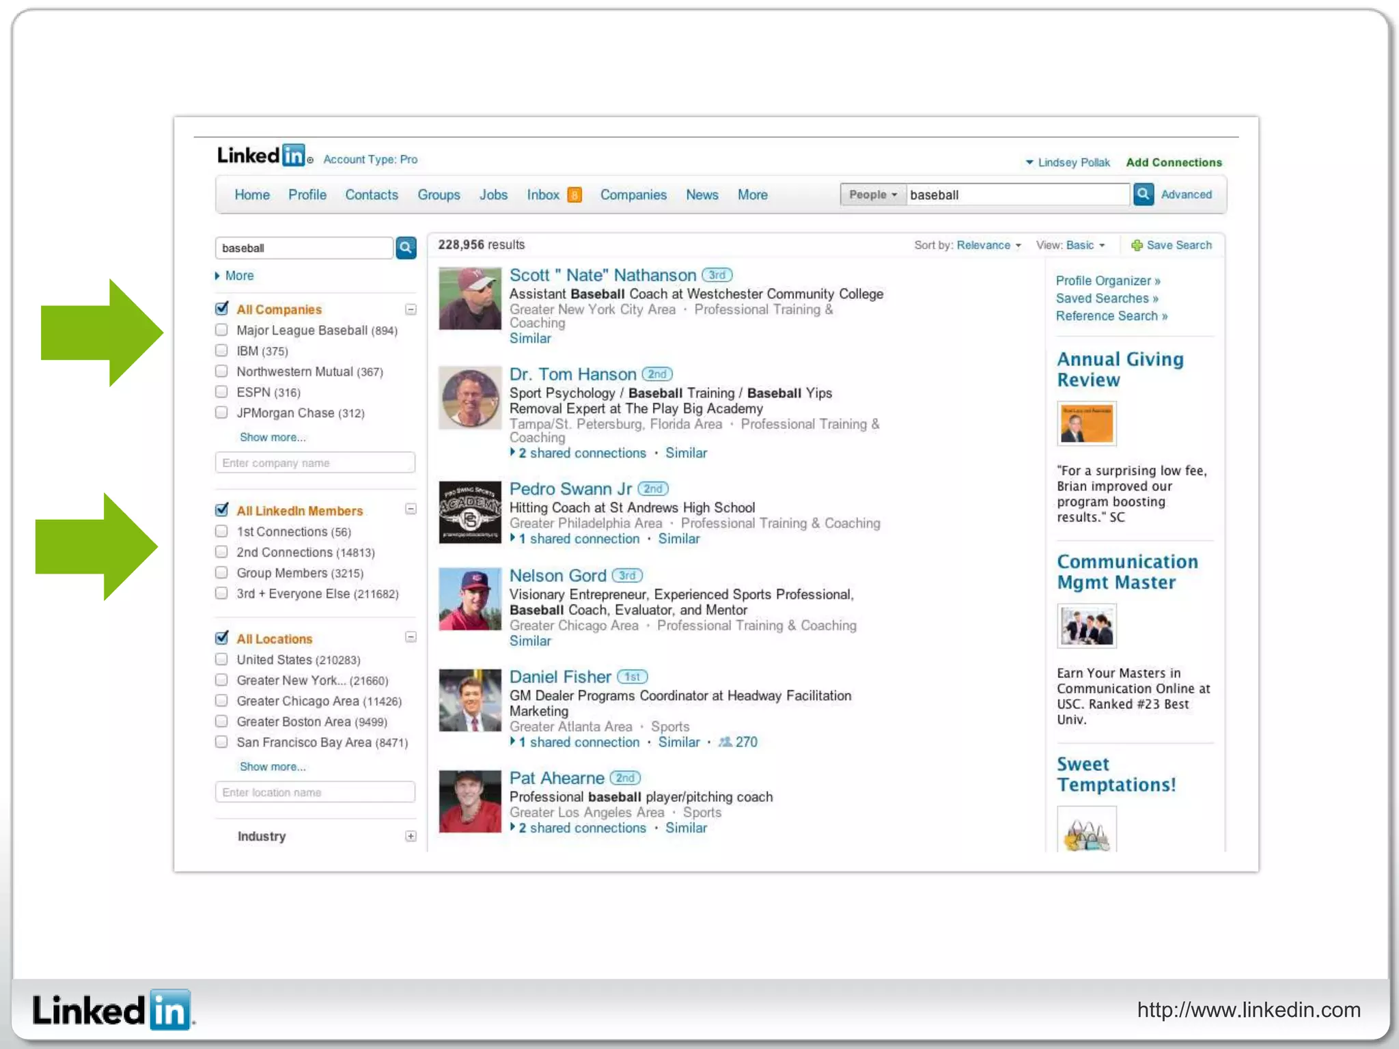Screen dimensions: 1399x1049
Task: Open the Profile Organizer link
Action: (x=1108, y=281)
